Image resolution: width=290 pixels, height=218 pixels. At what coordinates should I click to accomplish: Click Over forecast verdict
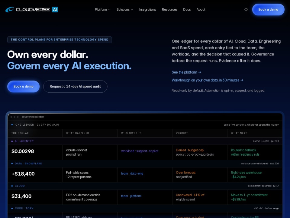(186, 172)
